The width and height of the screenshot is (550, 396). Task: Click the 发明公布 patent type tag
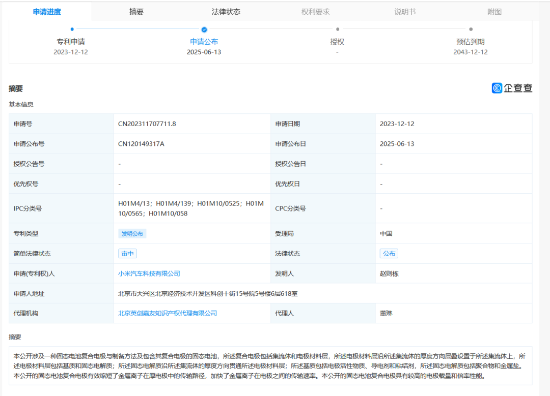tap(132, 233)
